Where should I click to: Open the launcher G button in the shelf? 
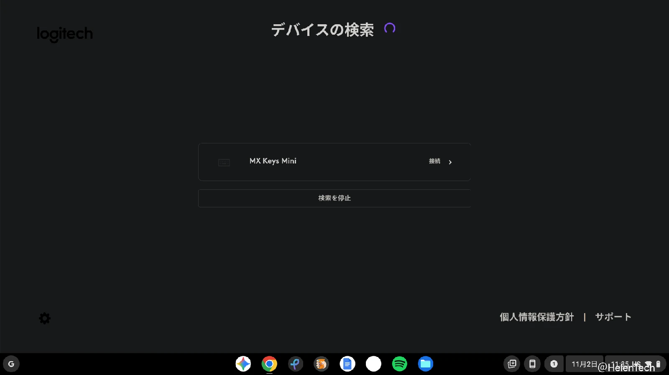click(x=11, y=364)
